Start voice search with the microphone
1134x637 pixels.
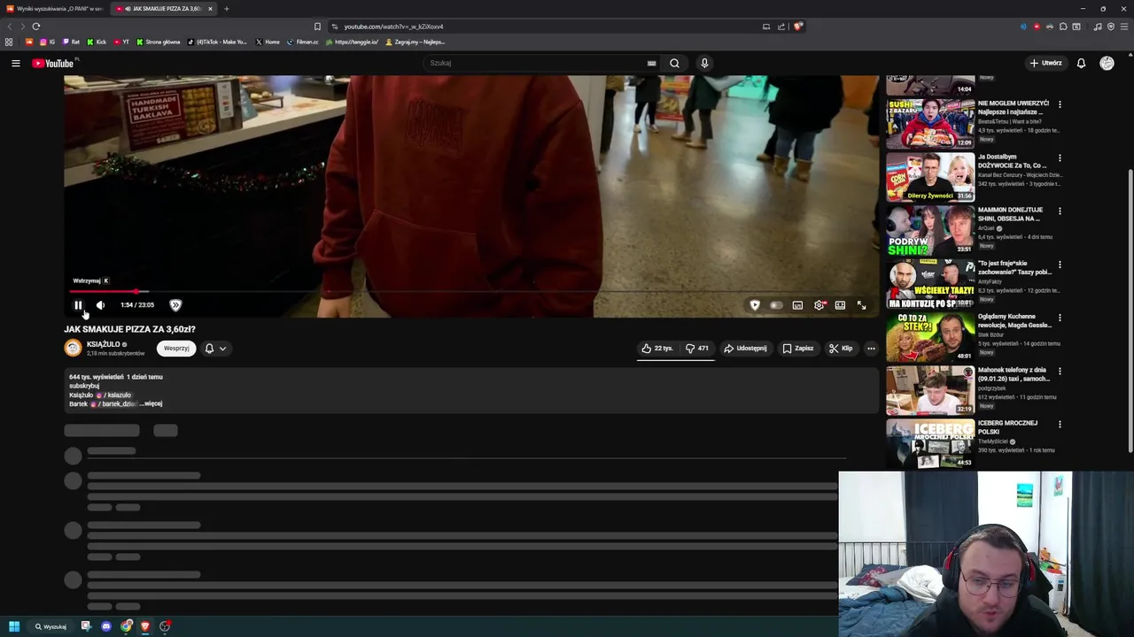(x=704, y=63)
